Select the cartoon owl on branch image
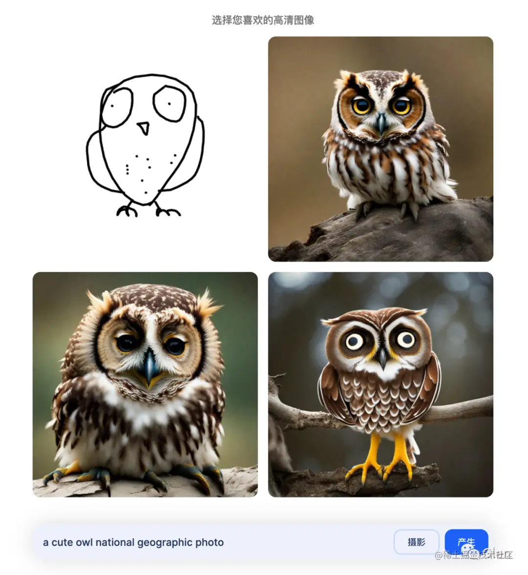The width and height of the screenshot is (528, 575). 380,384
